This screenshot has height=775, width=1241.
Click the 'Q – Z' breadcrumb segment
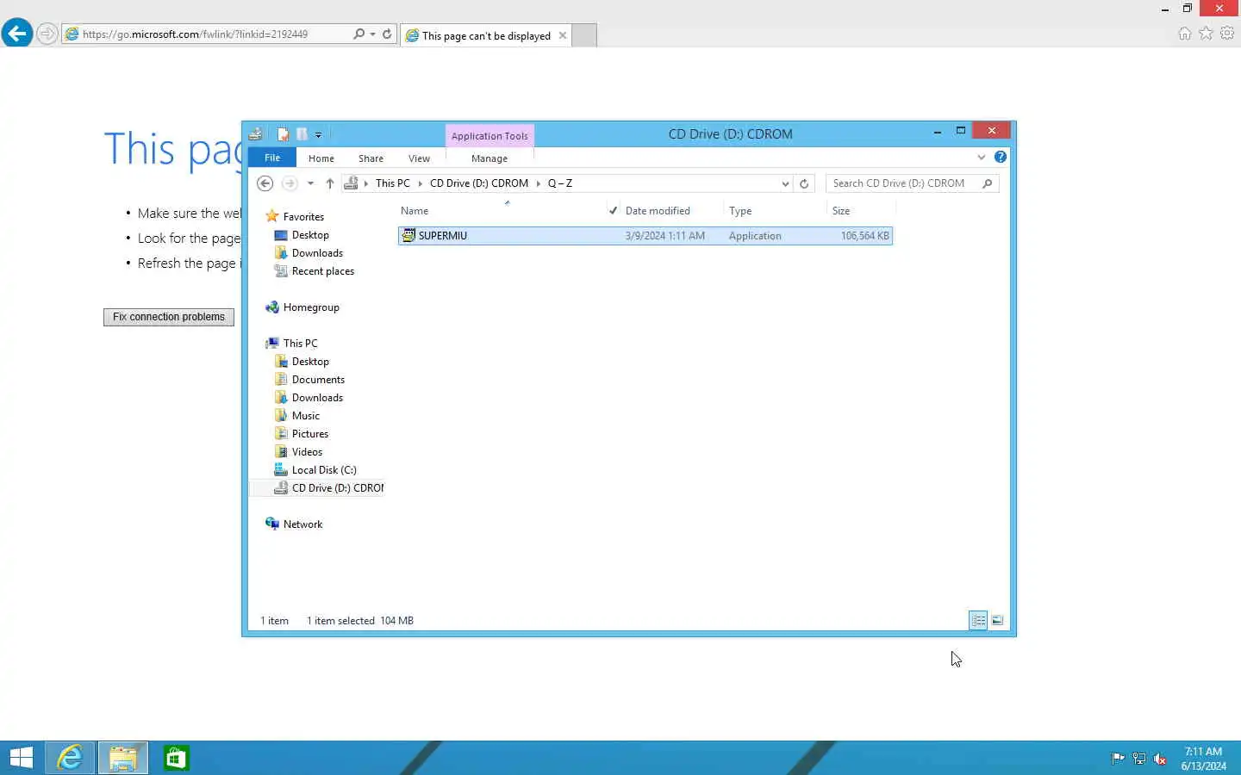tap(560, 183)
